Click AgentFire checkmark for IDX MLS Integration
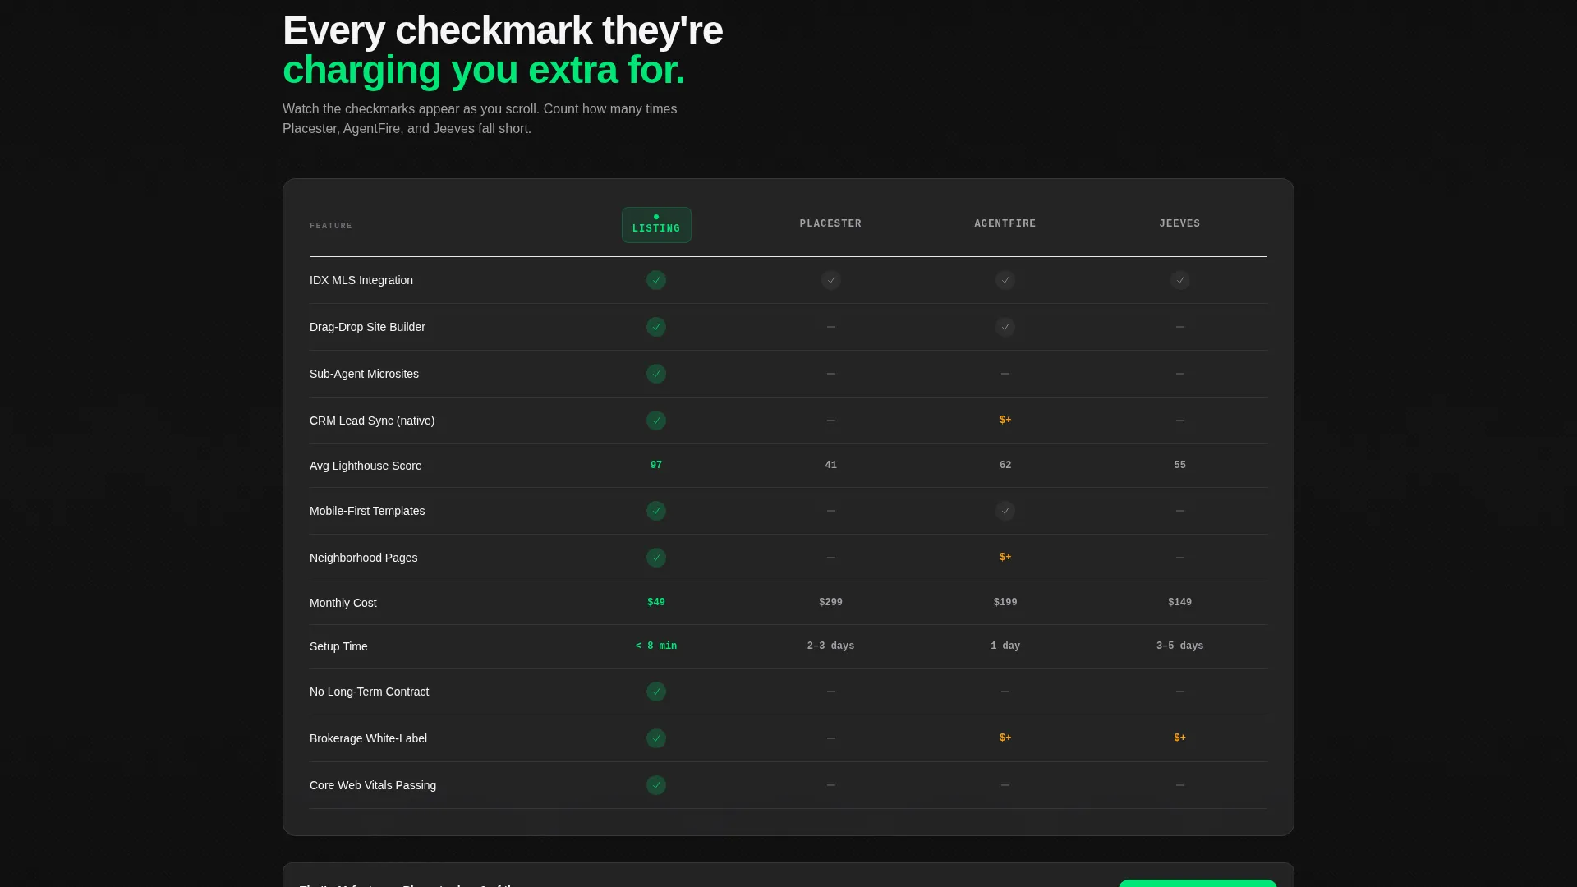Image resolution: width=1577 pixels, height=887 pixels. point(1005,280)
